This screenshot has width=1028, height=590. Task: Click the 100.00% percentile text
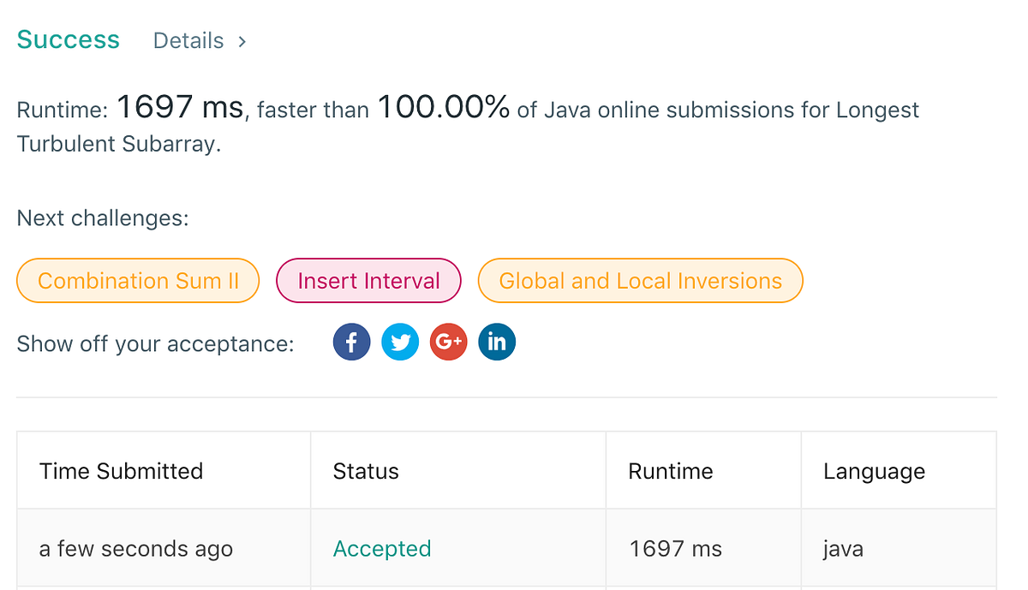click(x=444, y=108)
